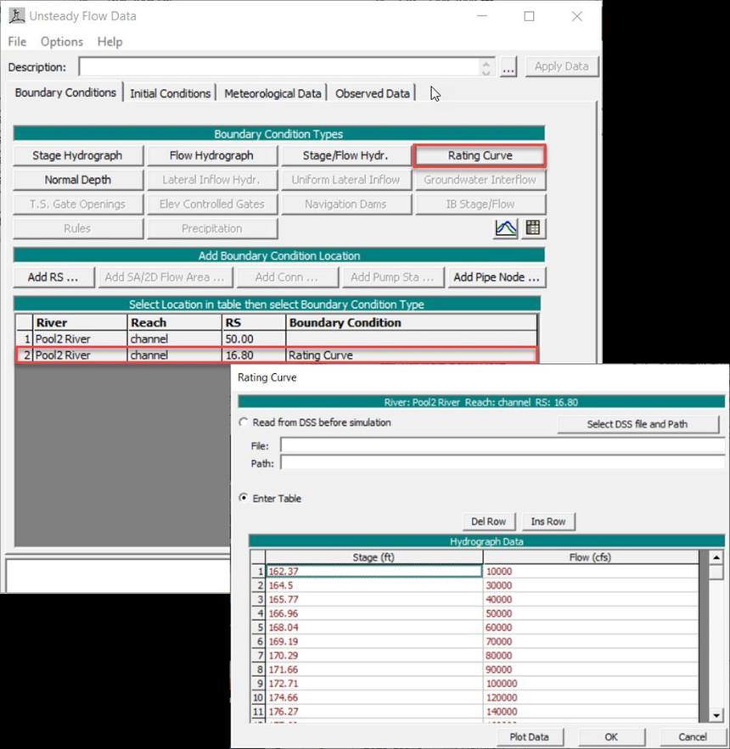This screenshot has height=749, width=730.
Task: Click the Add Pipe Node button
Action: point(497,277)
